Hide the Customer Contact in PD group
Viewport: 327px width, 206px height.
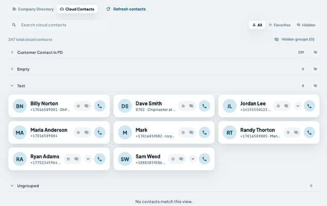pyautogui.click(x=315, y=52)
